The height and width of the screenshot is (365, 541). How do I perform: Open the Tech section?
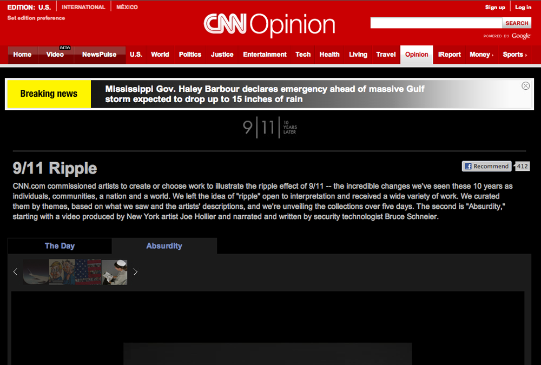[303, 55]
